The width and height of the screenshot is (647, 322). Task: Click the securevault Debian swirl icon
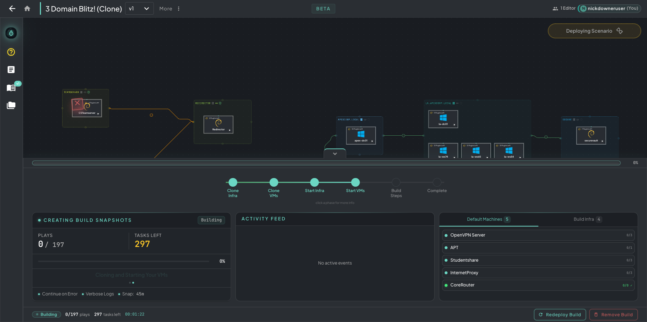tap(591, 134)
